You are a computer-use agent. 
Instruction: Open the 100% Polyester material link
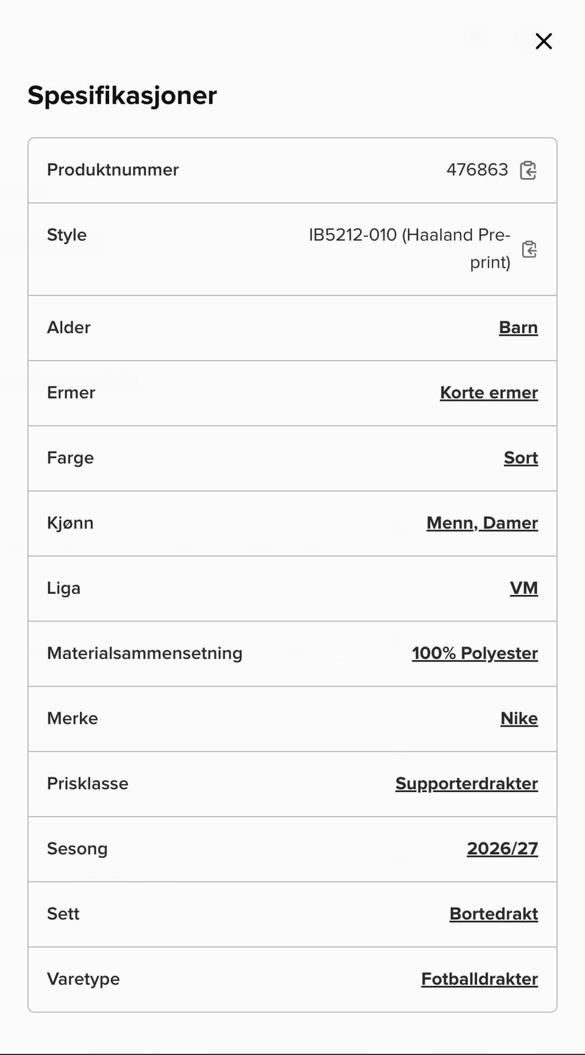[x=475, y=654]
